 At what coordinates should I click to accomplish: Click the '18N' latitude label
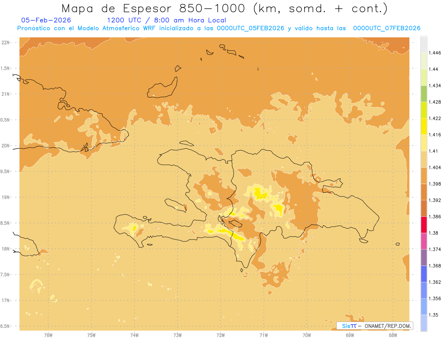(6, 249)
